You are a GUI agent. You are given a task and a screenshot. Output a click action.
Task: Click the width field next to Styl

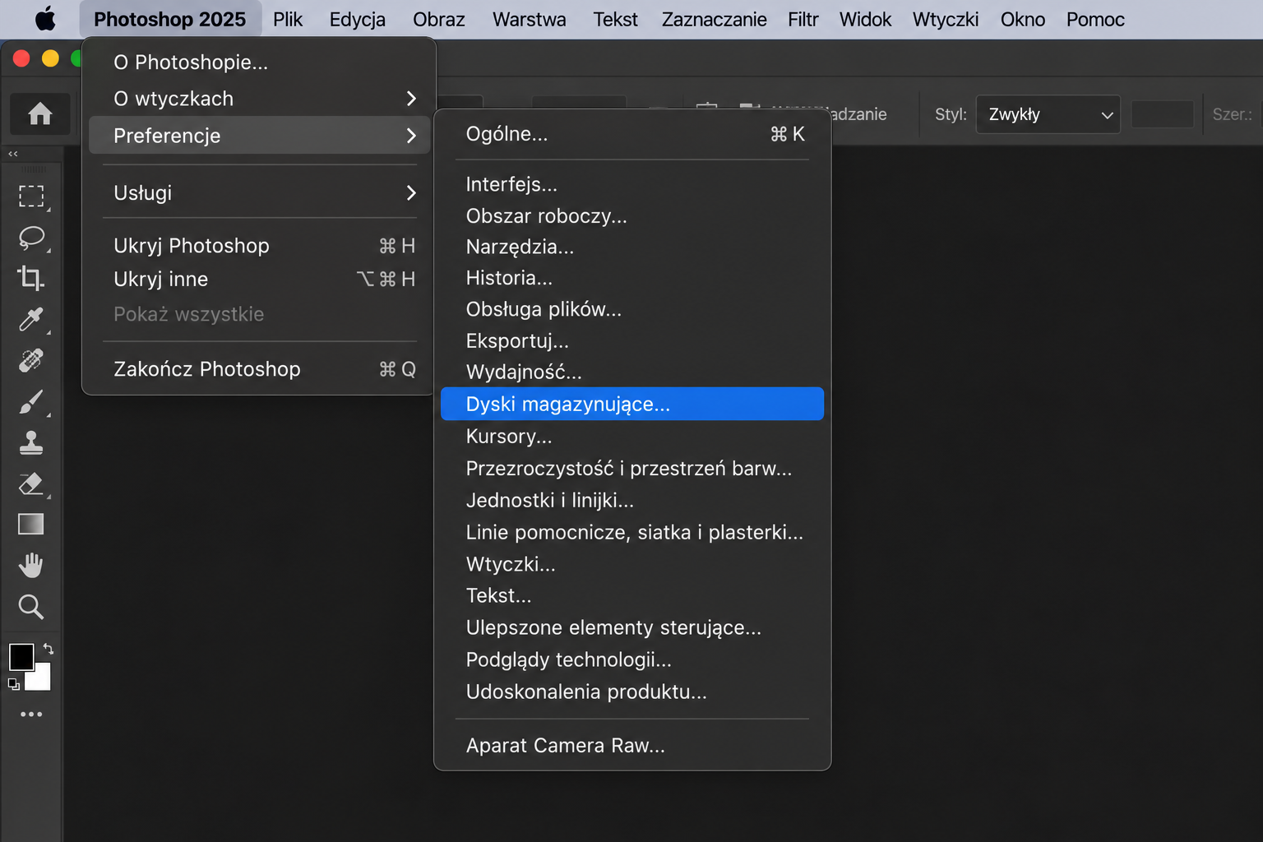click(x=1162, y=114)
